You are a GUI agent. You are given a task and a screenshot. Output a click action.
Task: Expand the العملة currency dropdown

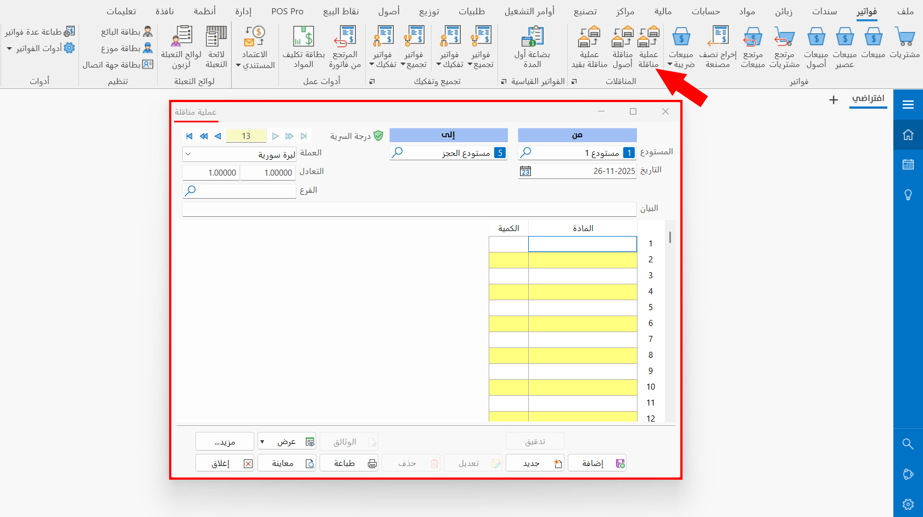[188, 154]
